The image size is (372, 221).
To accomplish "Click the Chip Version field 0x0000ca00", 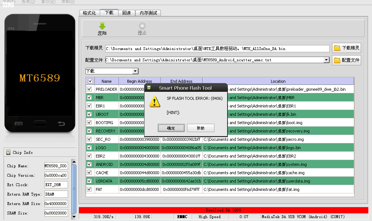I will 56,175.
